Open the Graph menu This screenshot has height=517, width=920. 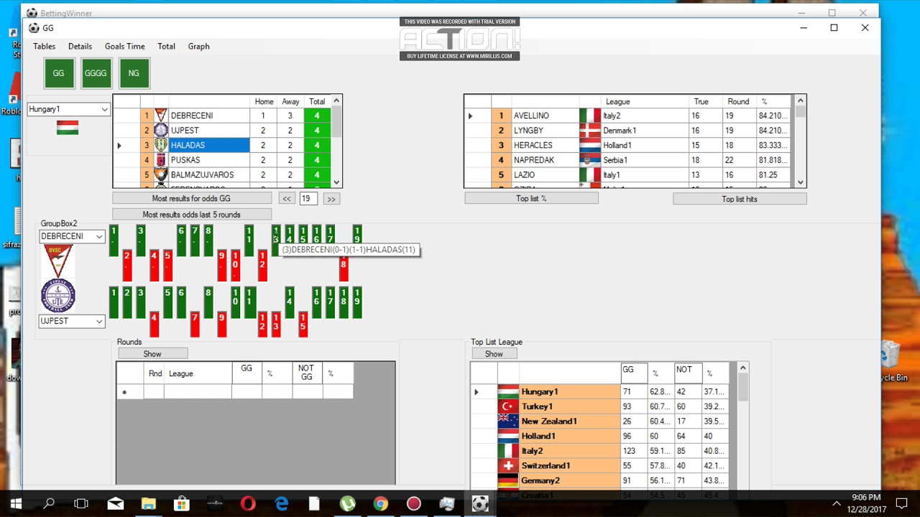[198, 46]
